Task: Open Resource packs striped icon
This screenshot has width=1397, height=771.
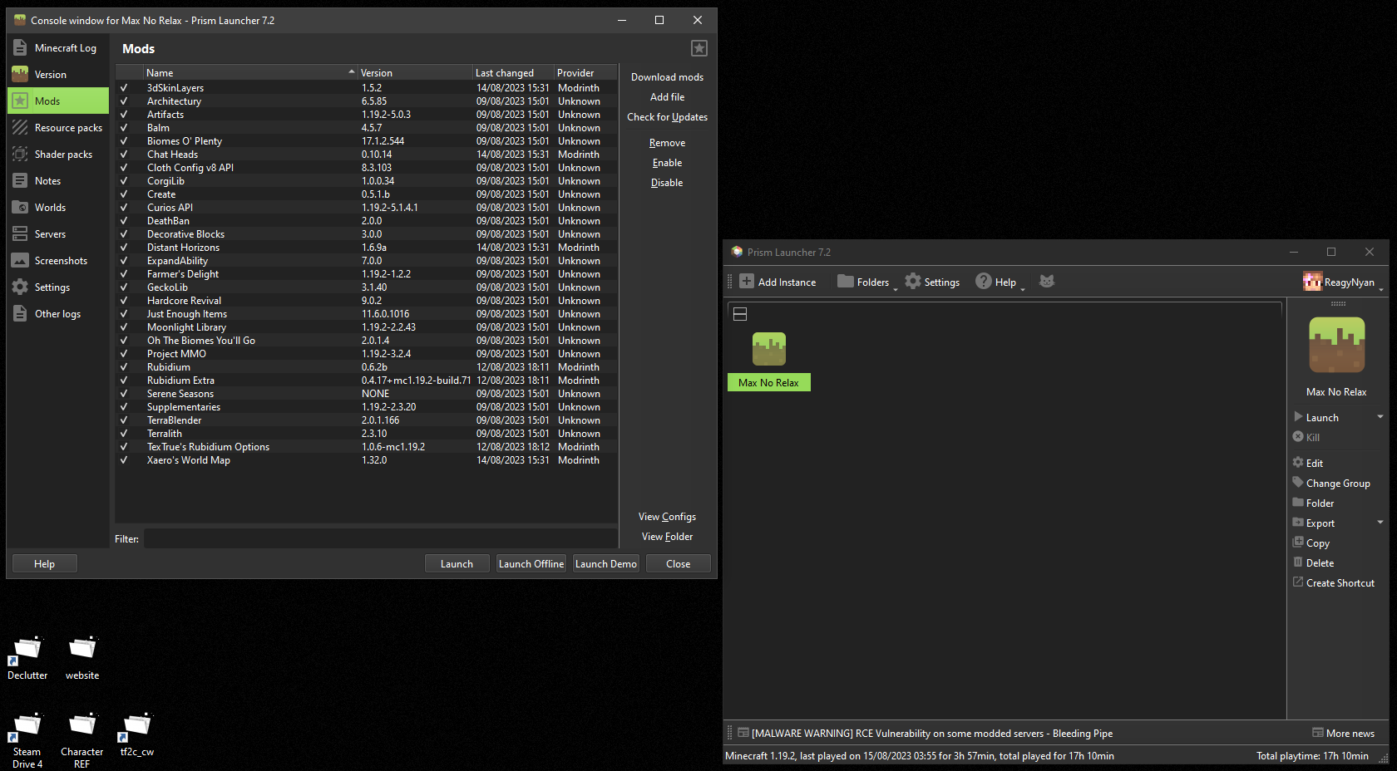Action: 20,128
